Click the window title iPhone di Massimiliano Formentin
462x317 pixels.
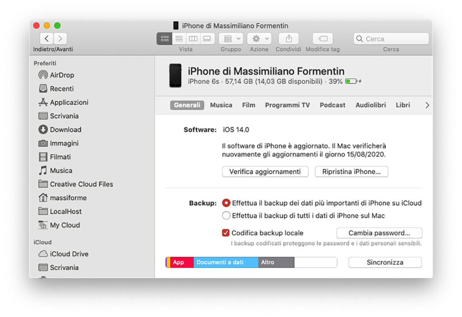tap(235, 26)
